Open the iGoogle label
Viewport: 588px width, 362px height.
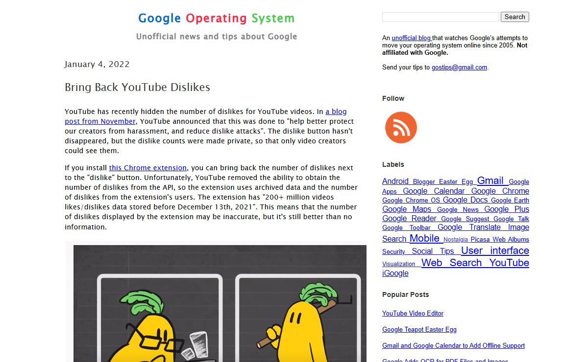(395, 273)
